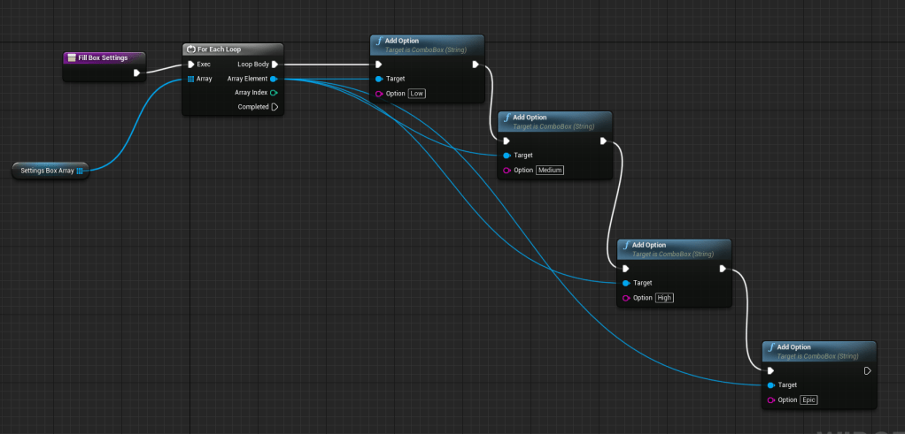The image size is (905, 434).
Task: Click Option pin on the Medium Add Option node
Action: point(507,170)
